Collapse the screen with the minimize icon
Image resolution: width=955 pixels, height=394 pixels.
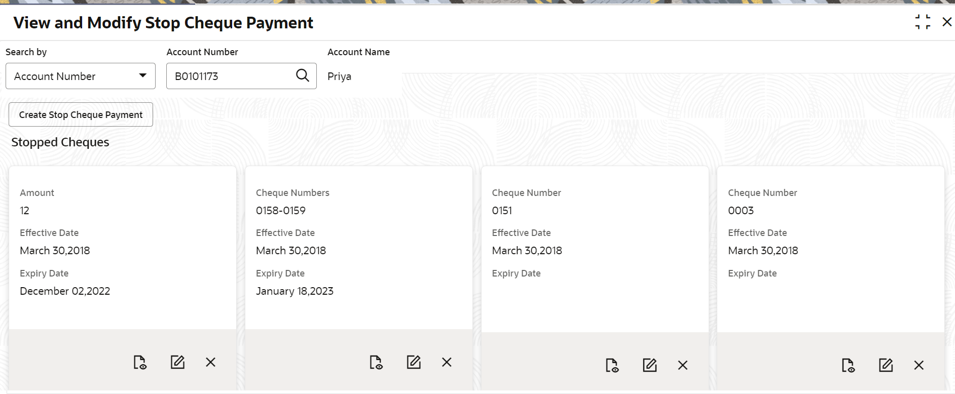(x=923, y=22)
